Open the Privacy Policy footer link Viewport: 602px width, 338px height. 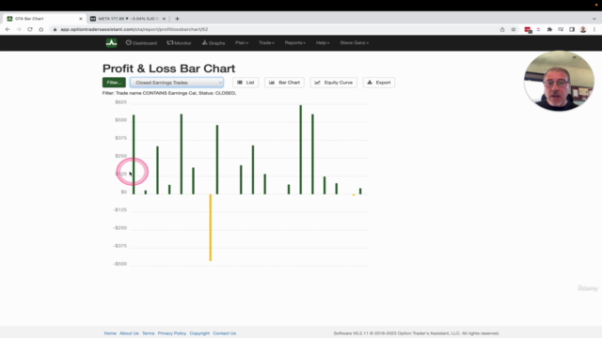(171, 333)
